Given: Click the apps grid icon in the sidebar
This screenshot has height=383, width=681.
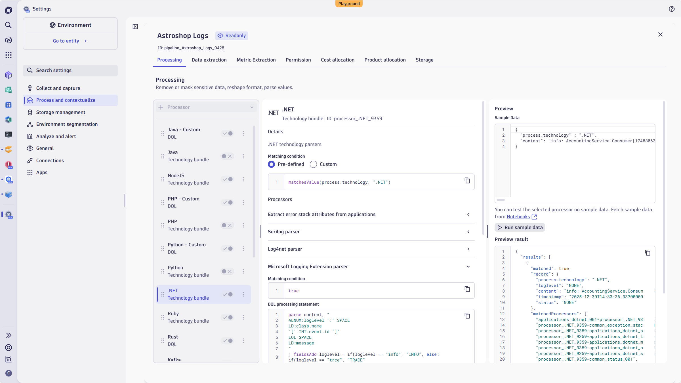Looking at the screenshot, I should 9,55.
